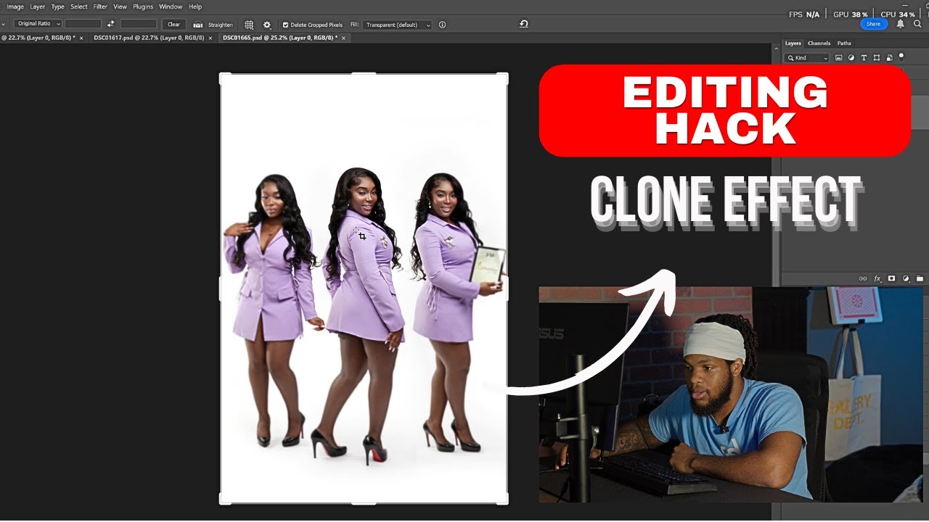Open the crop overlay grid options
The height and width of the screenshot is (522, 929).
tap(249, 25)
